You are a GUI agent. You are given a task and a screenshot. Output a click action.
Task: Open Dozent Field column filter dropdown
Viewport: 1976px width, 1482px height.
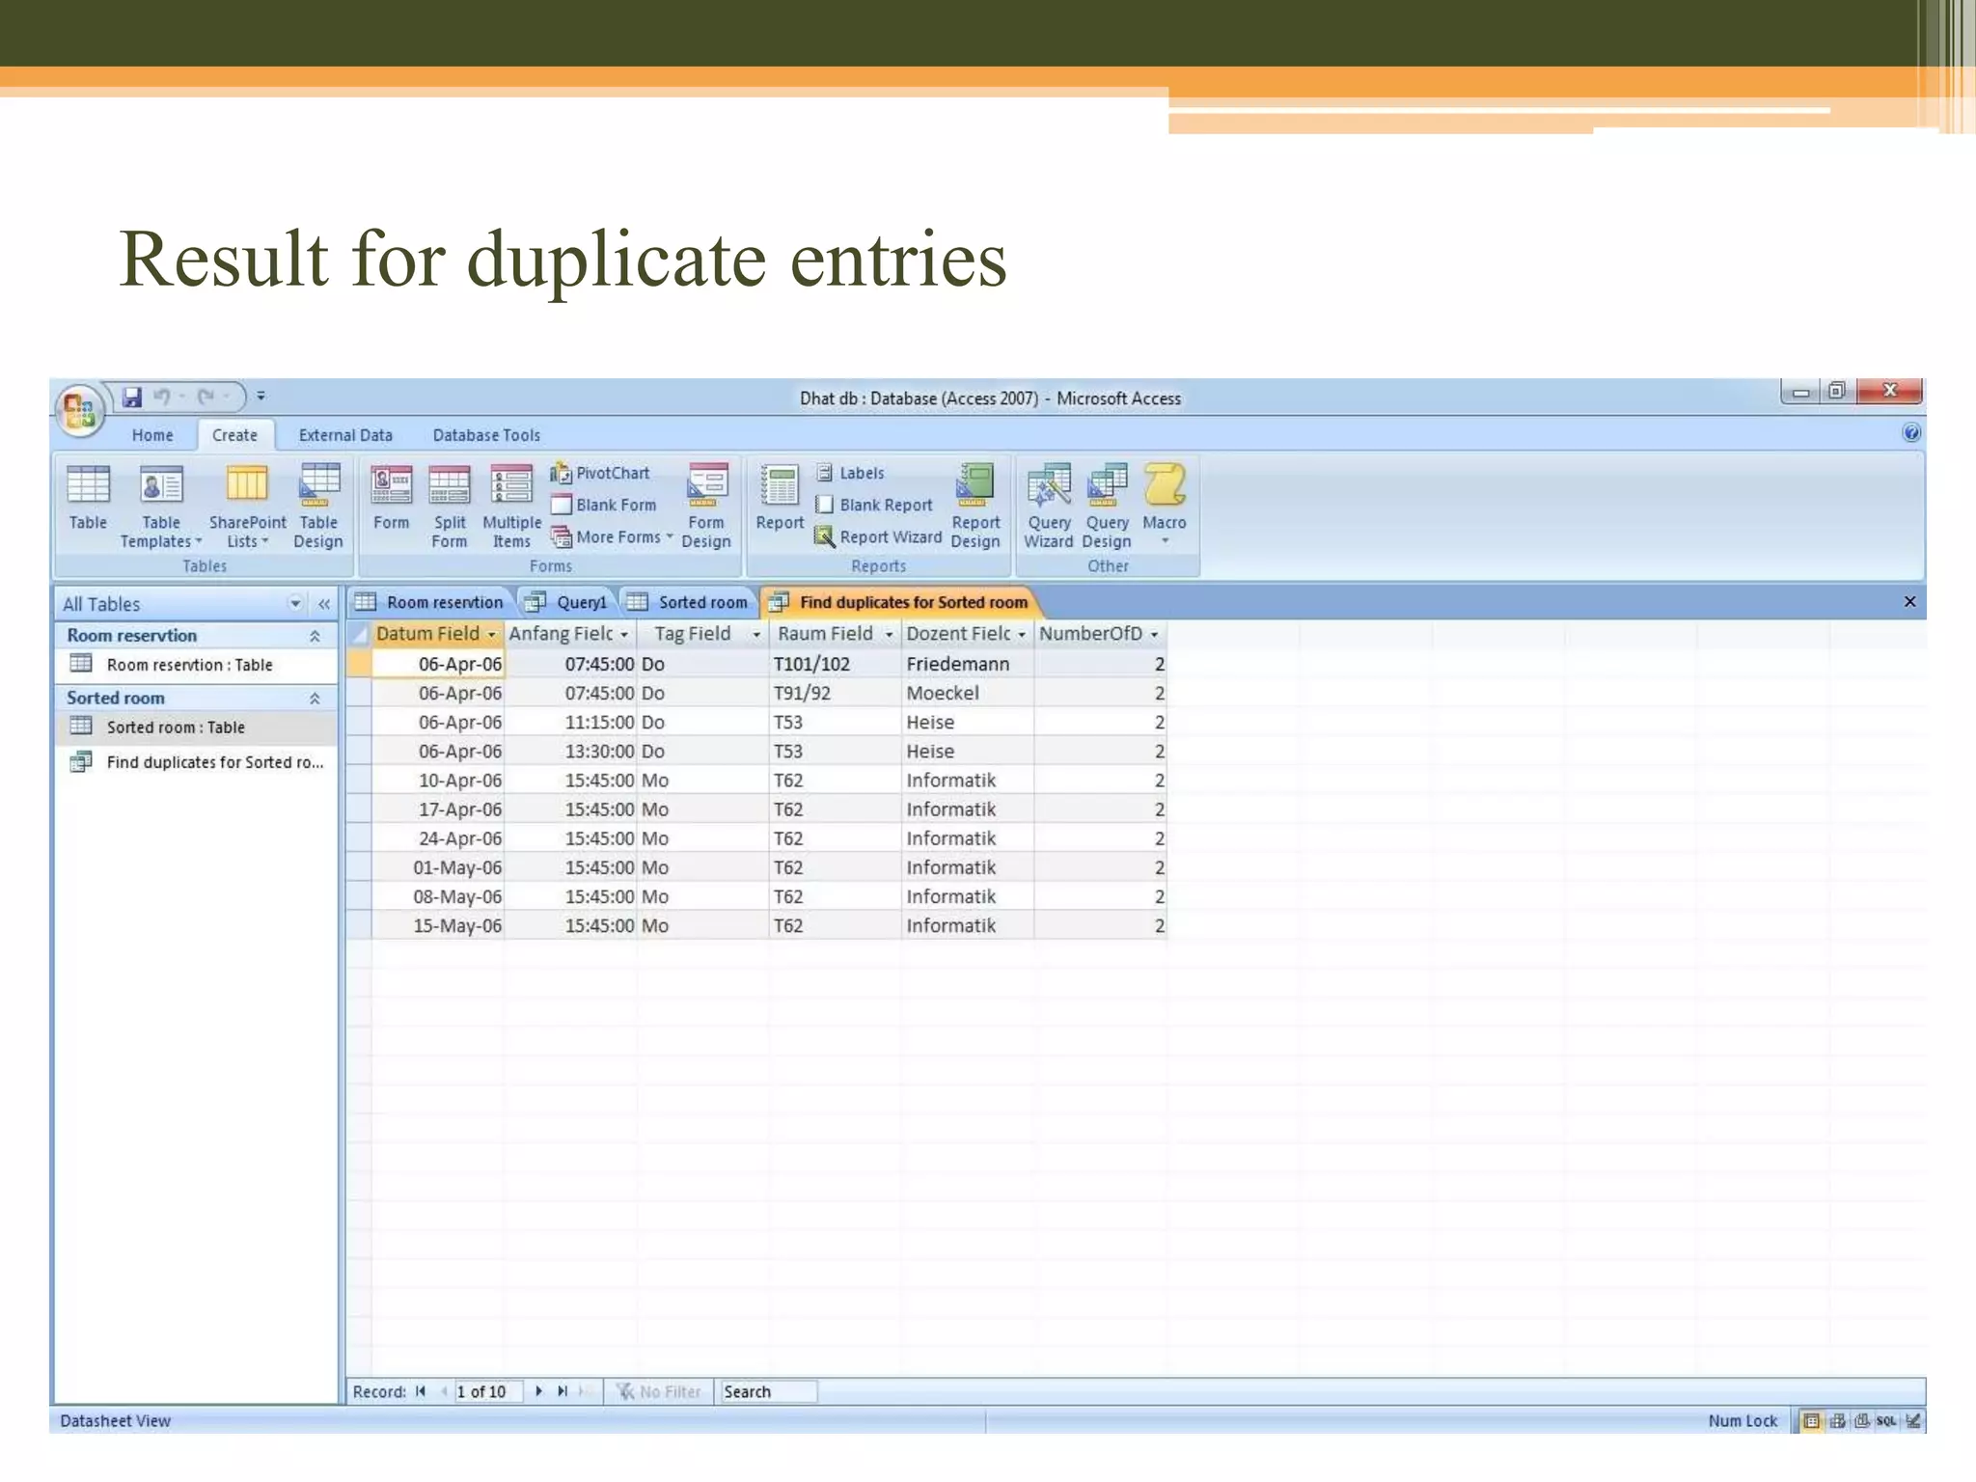1022,635
